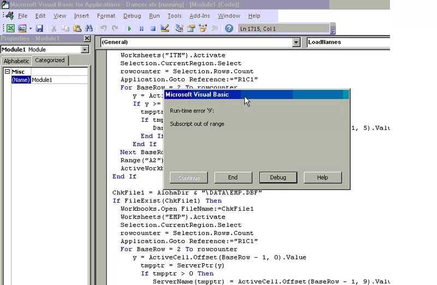
Task: Click the 'Subscript out of range' message text
Action: 197,124
